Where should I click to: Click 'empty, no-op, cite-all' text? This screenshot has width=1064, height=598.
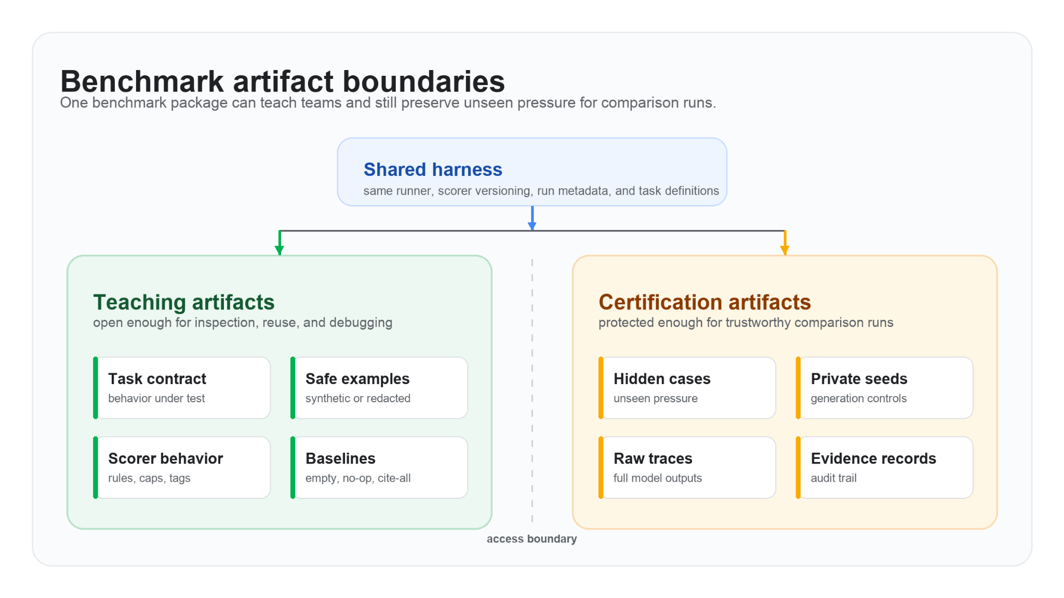tap(358, 478)
